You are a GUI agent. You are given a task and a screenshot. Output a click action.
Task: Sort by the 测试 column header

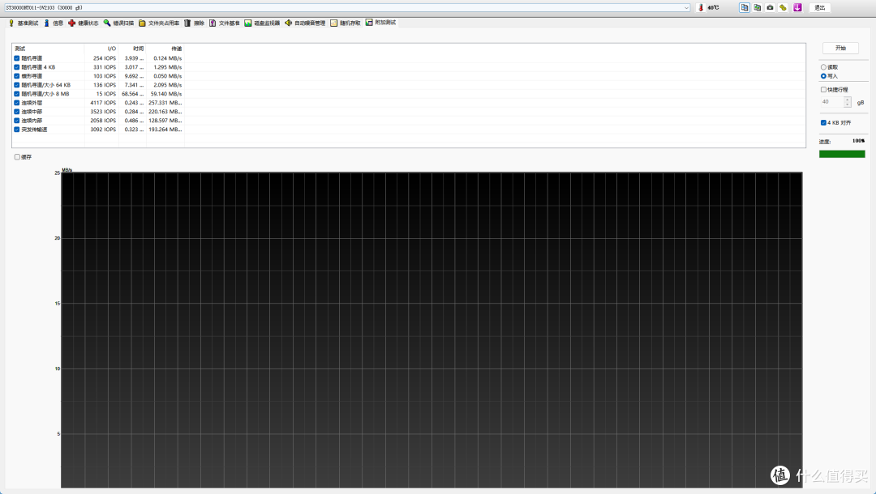click(x=49, y=49)
